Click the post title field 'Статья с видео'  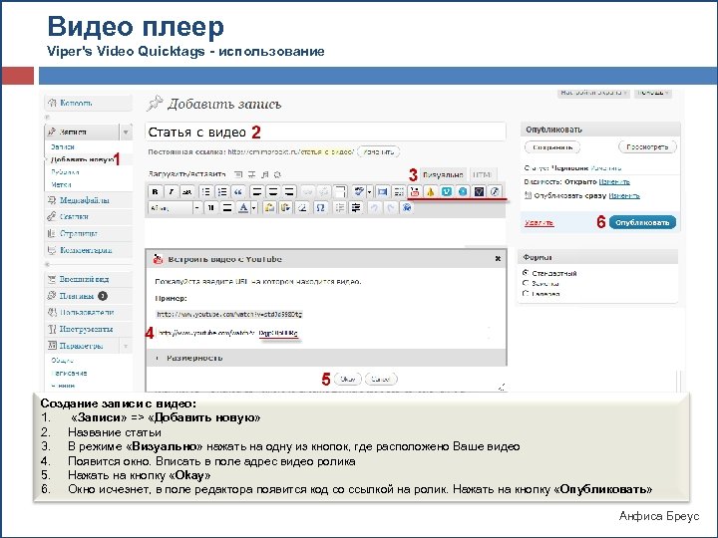(x=325, y=132)
